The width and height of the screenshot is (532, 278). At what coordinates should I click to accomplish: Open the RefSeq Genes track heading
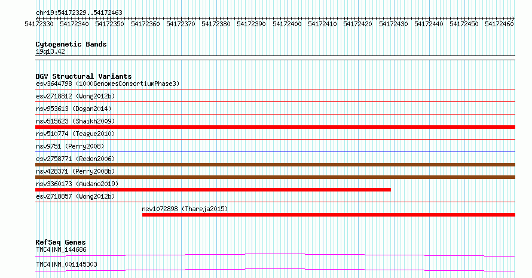[x=61, y=242]
